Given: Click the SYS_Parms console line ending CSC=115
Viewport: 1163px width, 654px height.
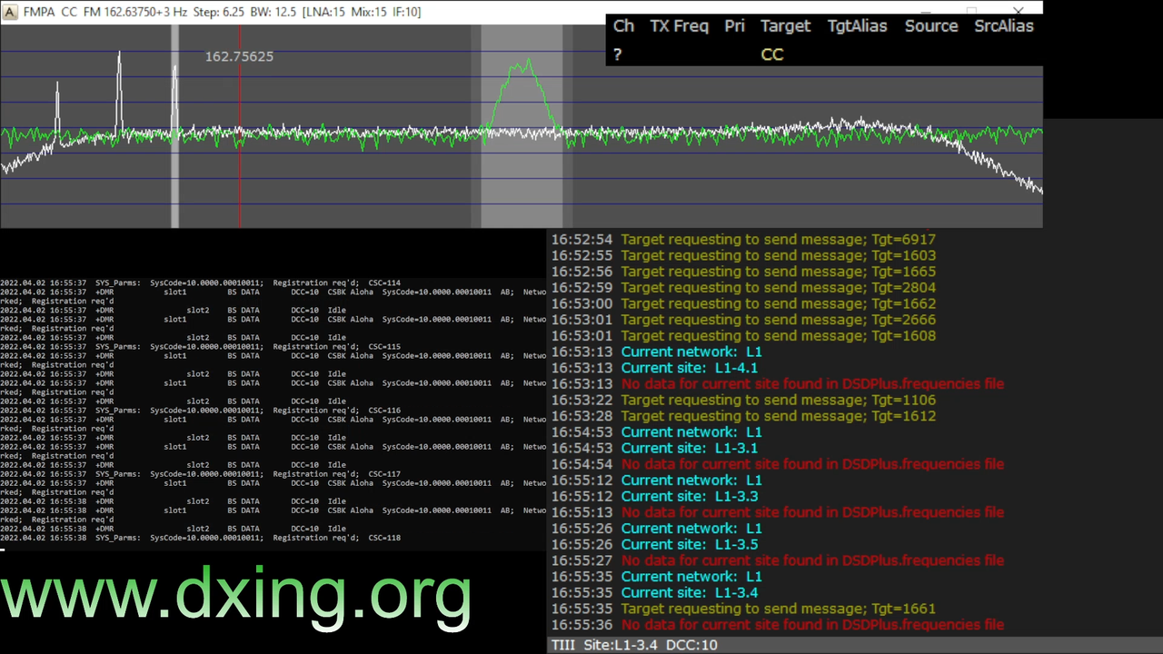Looking at the screenshot, I should tap(200, 347).
